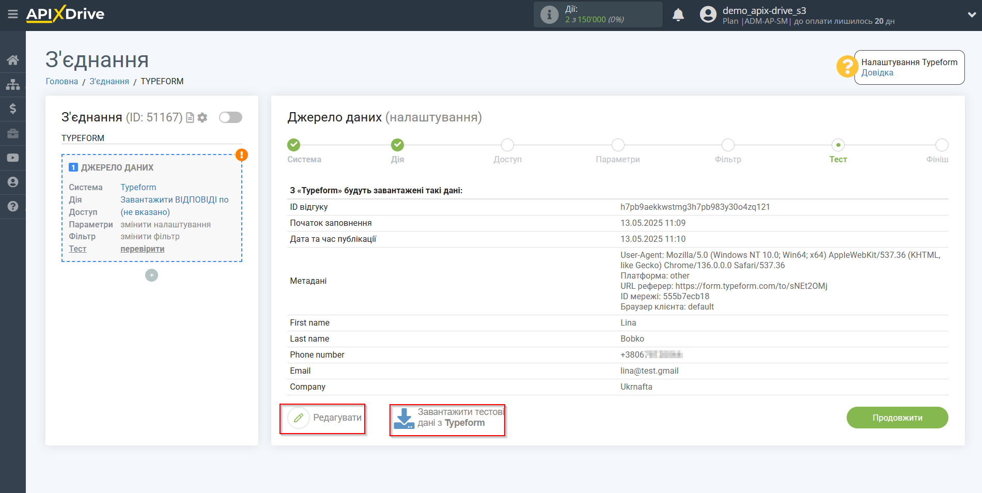Open the briefcase sidebar icon
This screenshot has width=982, height=493.
point(13,133)
